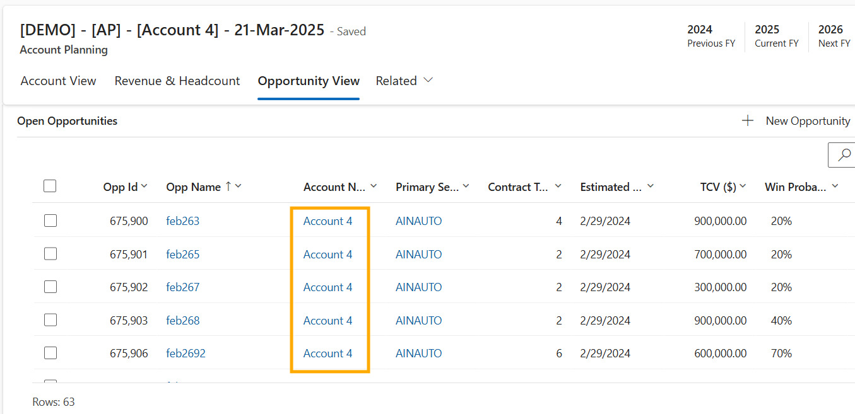Open the feb2692 opportunity link

186,354
